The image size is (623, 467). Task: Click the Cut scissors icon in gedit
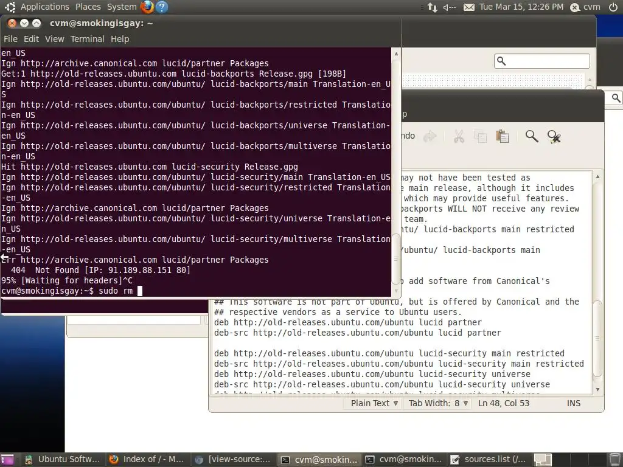tap(459, 136)
